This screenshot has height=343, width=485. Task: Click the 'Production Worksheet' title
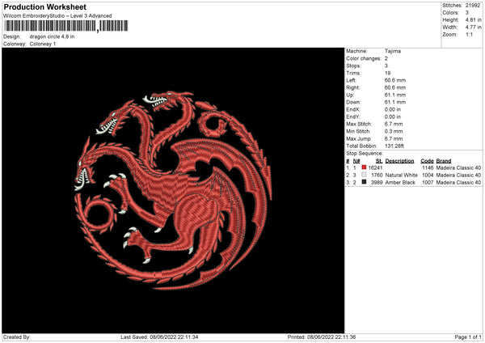tap(45, 6)
